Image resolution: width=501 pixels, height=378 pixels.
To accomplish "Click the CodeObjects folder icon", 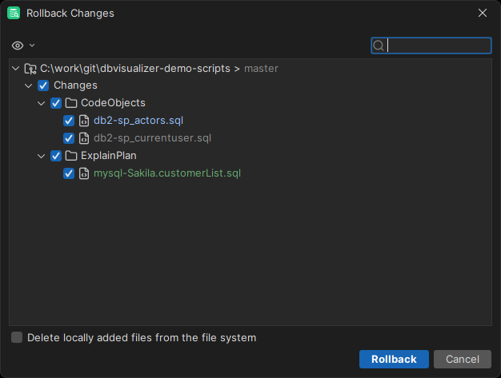I will (x=71, y=103).
